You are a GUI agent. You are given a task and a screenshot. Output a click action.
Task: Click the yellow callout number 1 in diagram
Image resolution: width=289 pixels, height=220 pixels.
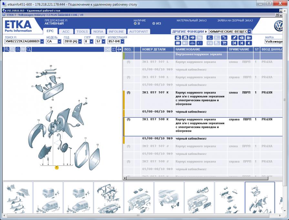(x=57, y=167)
